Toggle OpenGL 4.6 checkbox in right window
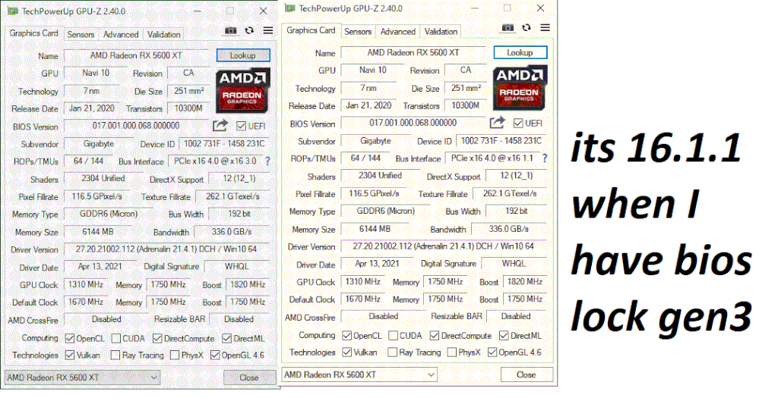 coord(492,352)
